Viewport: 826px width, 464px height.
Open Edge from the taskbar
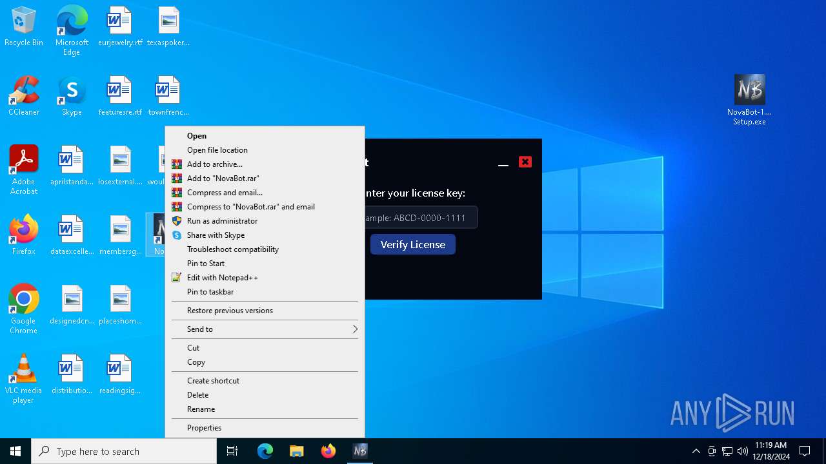265,451
